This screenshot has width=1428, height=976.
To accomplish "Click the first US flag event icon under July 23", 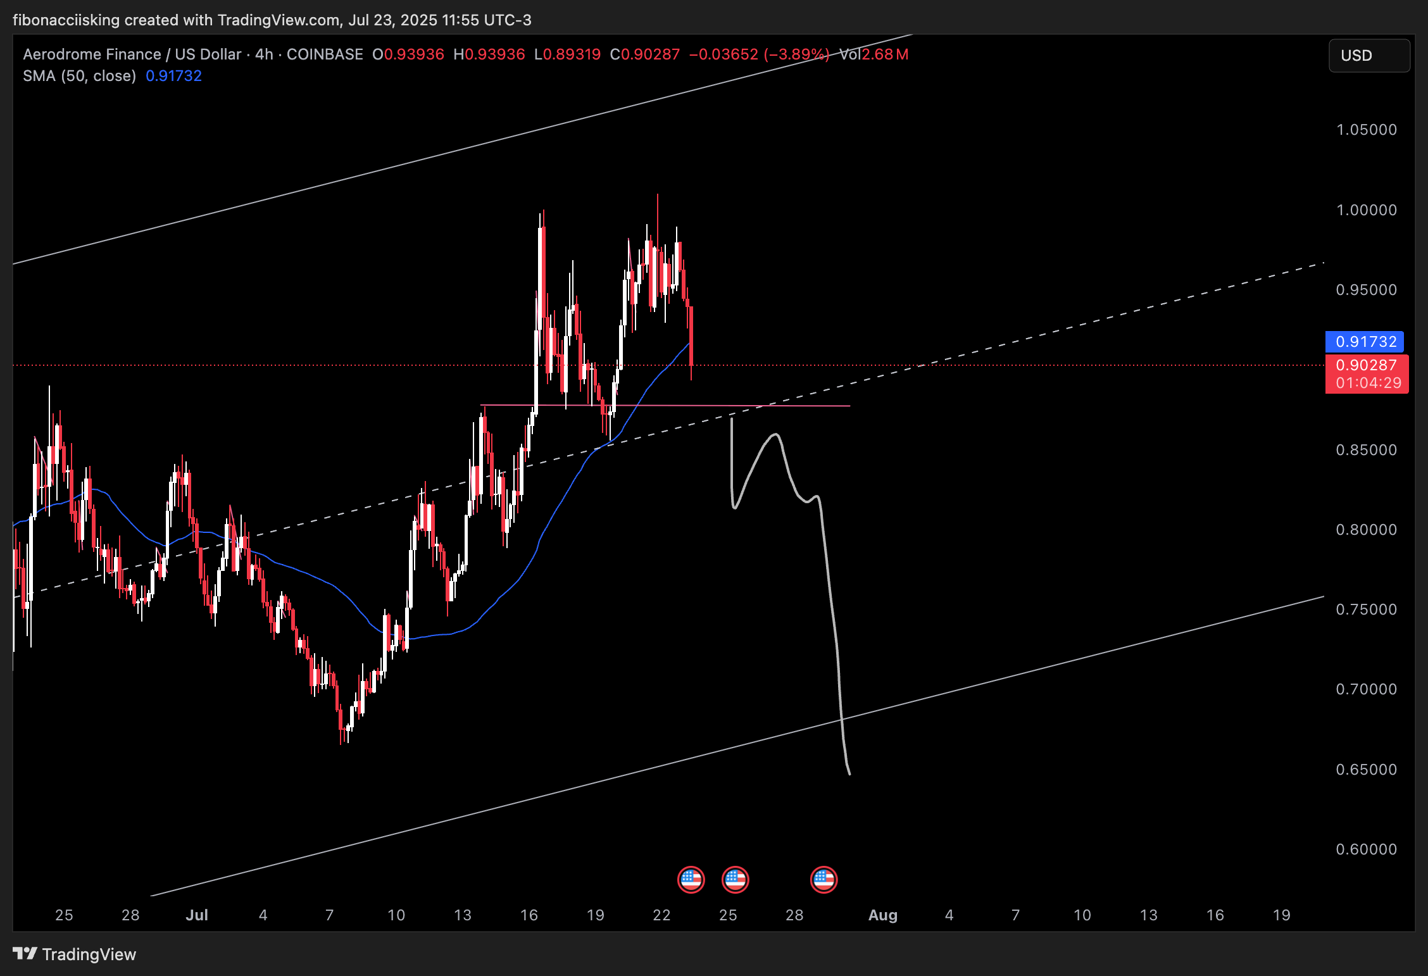I will (691, 879).
